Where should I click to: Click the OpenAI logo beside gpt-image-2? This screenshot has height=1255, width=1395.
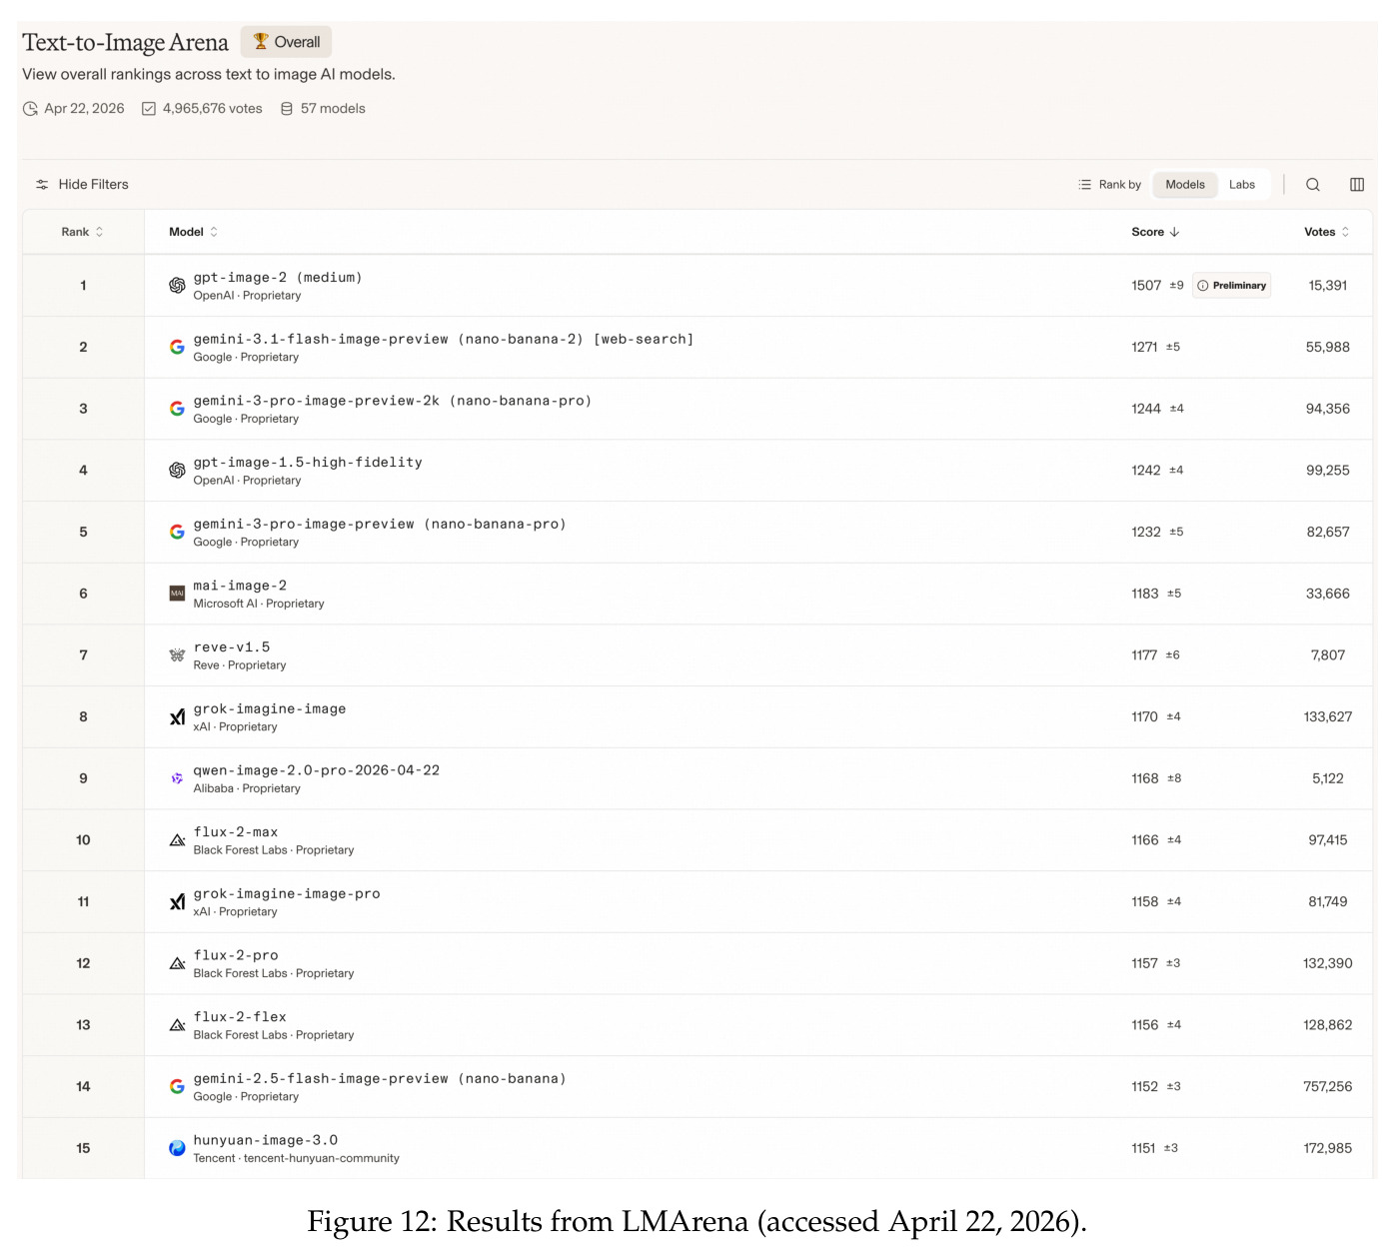pyautogui.click(x=177, y=286)
